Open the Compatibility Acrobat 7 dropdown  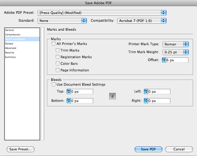142,21
